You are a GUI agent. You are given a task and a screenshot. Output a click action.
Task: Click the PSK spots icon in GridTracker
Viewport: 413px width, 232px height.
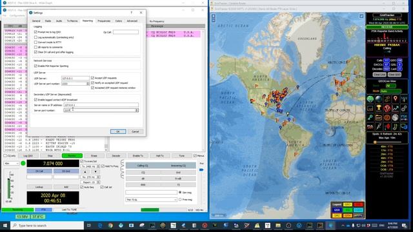point(403,117)
